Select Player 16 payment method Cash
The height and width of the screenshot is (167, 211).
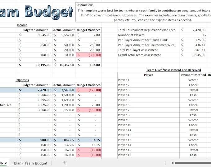pyautogui.click(x=193, y=155)
